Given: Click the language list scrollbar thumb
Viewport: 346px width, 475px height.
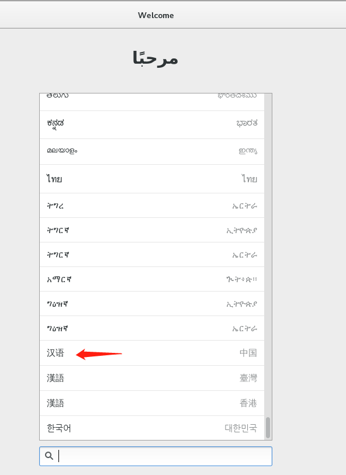Looking at the screenshot, I should 268,428.
